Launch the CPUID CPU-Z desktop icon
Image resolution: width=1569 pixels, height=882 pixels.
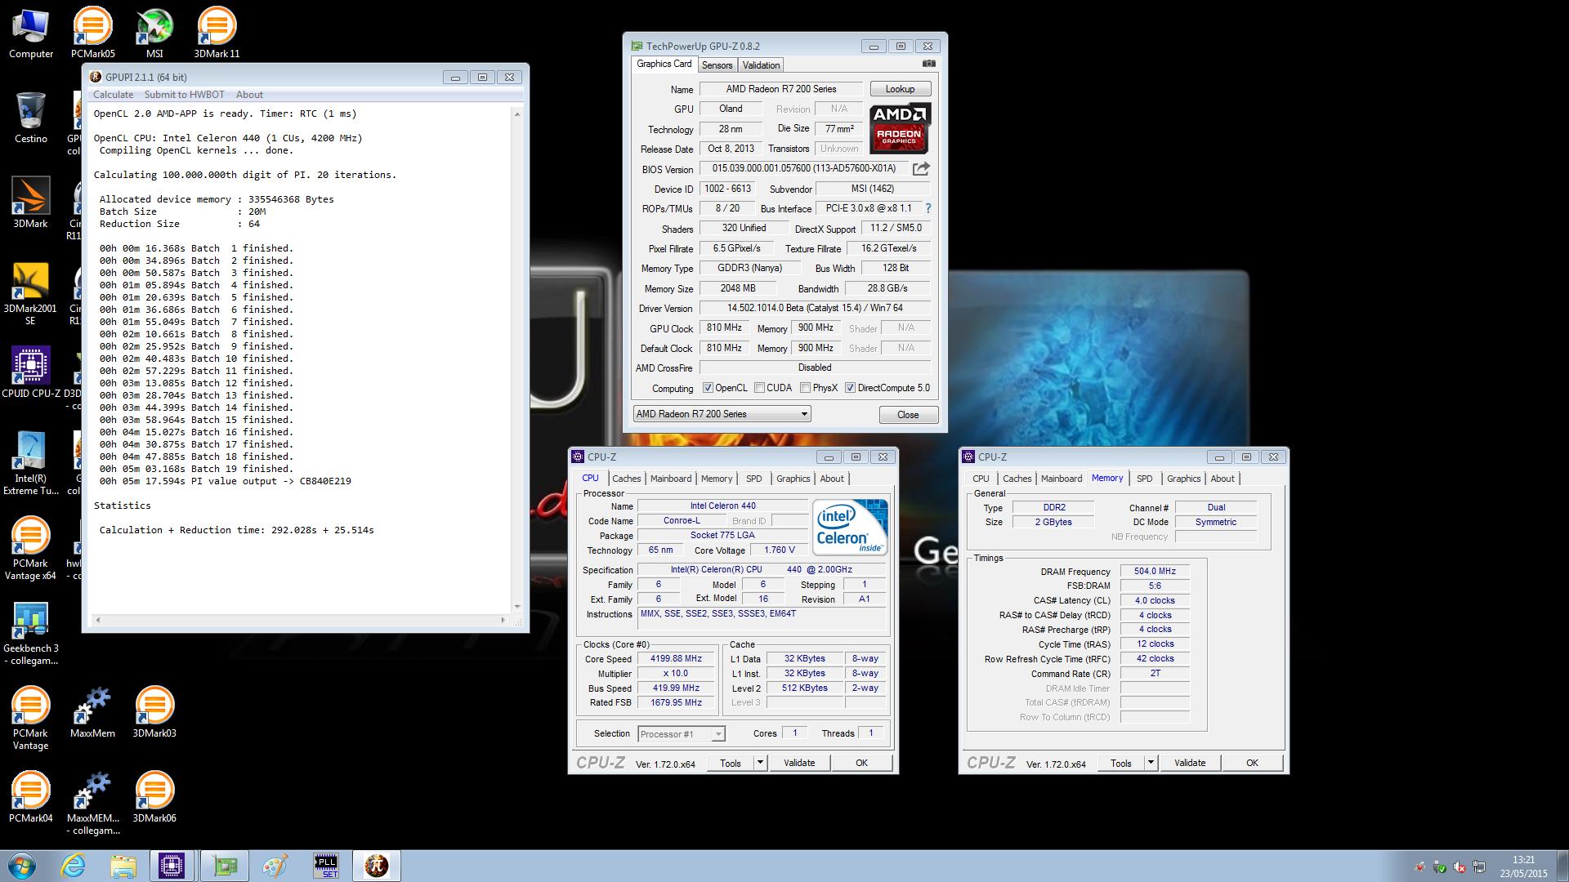point(31,373)
